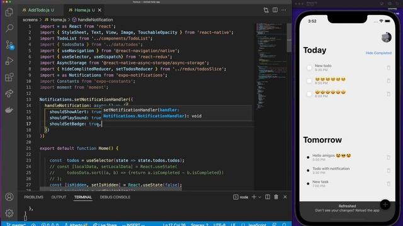Click 'import TodoList' on line 3

click(x=59, y=38)
